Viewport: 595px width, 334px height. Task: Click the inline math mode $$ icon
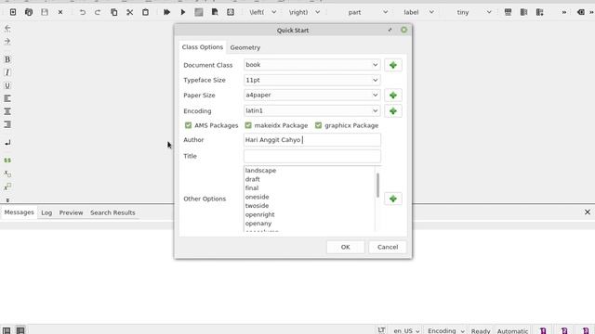[x=7, y=161]
